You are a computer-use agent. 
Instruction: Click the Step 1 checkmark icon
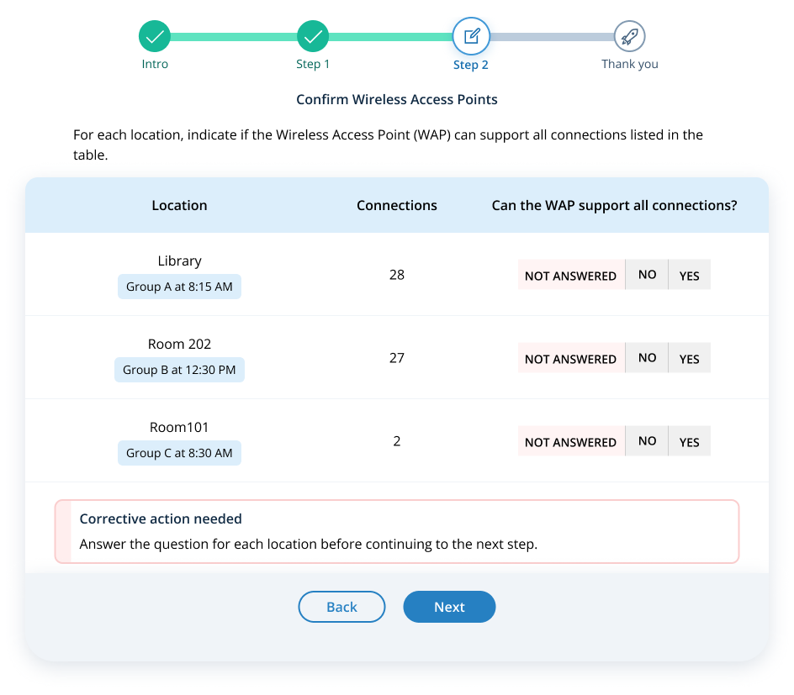[x=313, y=36]
